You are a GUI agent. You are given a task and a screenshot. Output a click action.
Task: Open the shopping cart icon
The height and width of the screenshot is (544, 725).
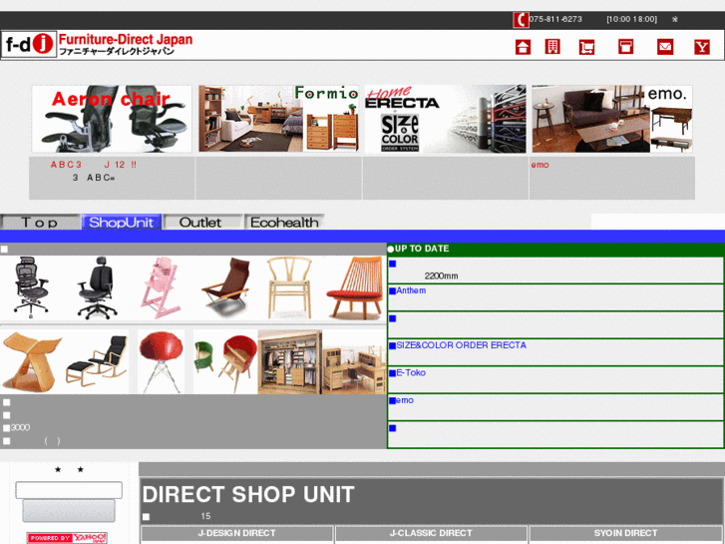coord(586,47)
